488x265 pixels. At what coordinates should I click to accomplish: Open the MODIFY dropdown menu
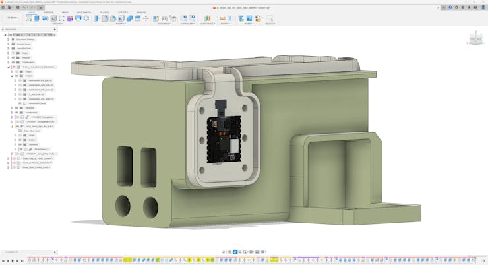coord(121,24)
